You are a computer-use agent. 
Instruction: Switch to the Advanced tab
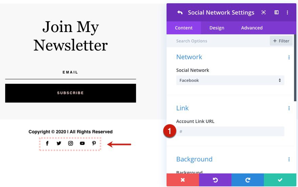tap(252, 28)
